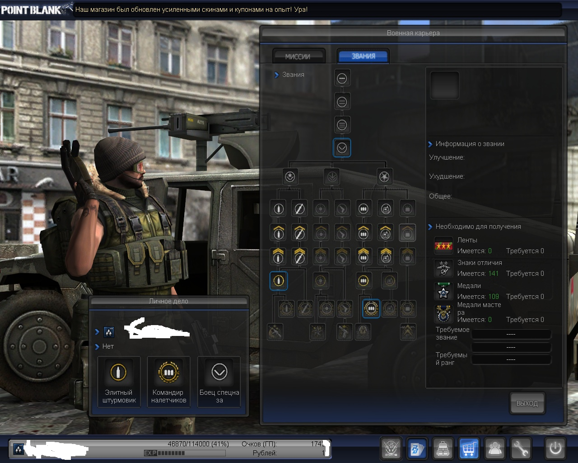Click the Информация о звании heading
This screenshot has width=578, height=463.
pos(470,144)
